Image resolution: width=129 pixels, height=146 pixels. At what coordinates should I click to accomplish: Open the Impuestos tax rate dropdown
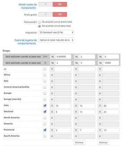56,33
